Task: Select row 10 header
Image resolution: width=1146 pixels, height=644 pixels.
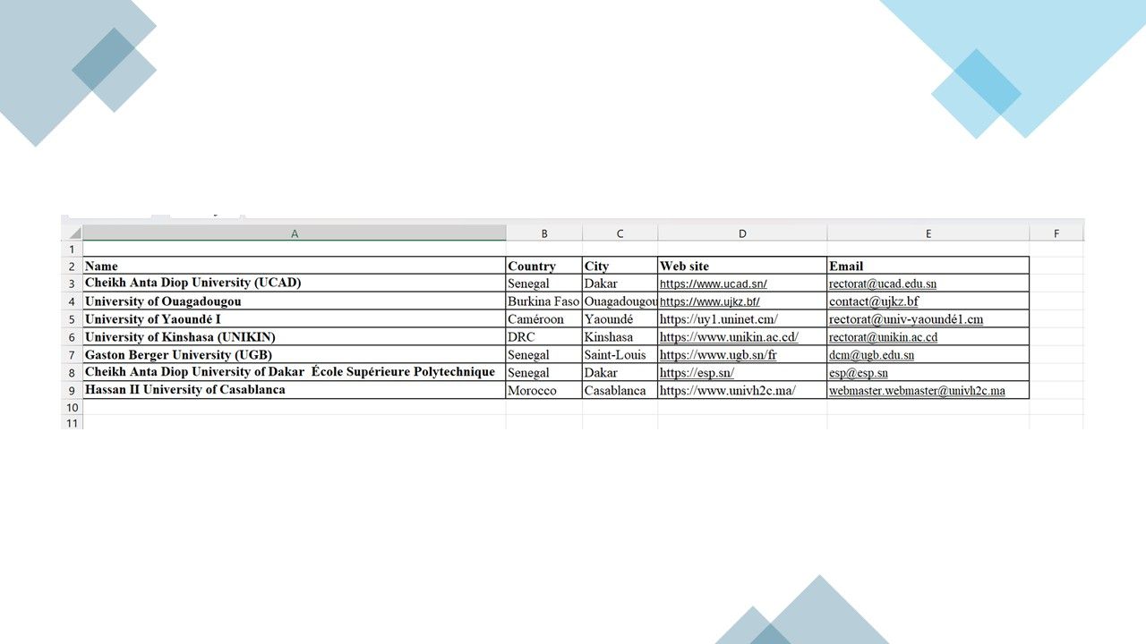Action: click(x=72, y=407)
